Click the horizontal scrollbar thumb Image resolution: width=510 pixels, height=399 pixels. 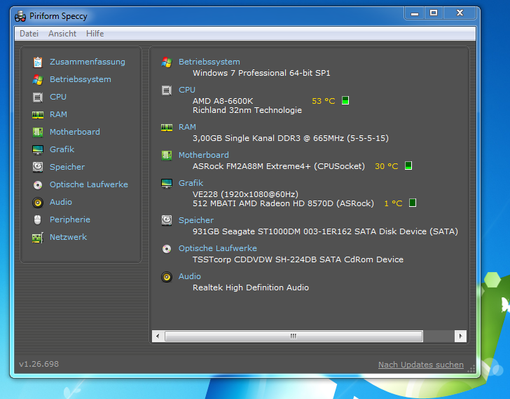[x=294, y=336]
